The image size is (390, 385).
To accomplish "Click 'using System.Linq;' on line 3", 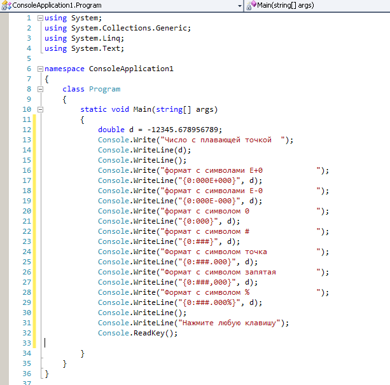I will tap(85, 39).
